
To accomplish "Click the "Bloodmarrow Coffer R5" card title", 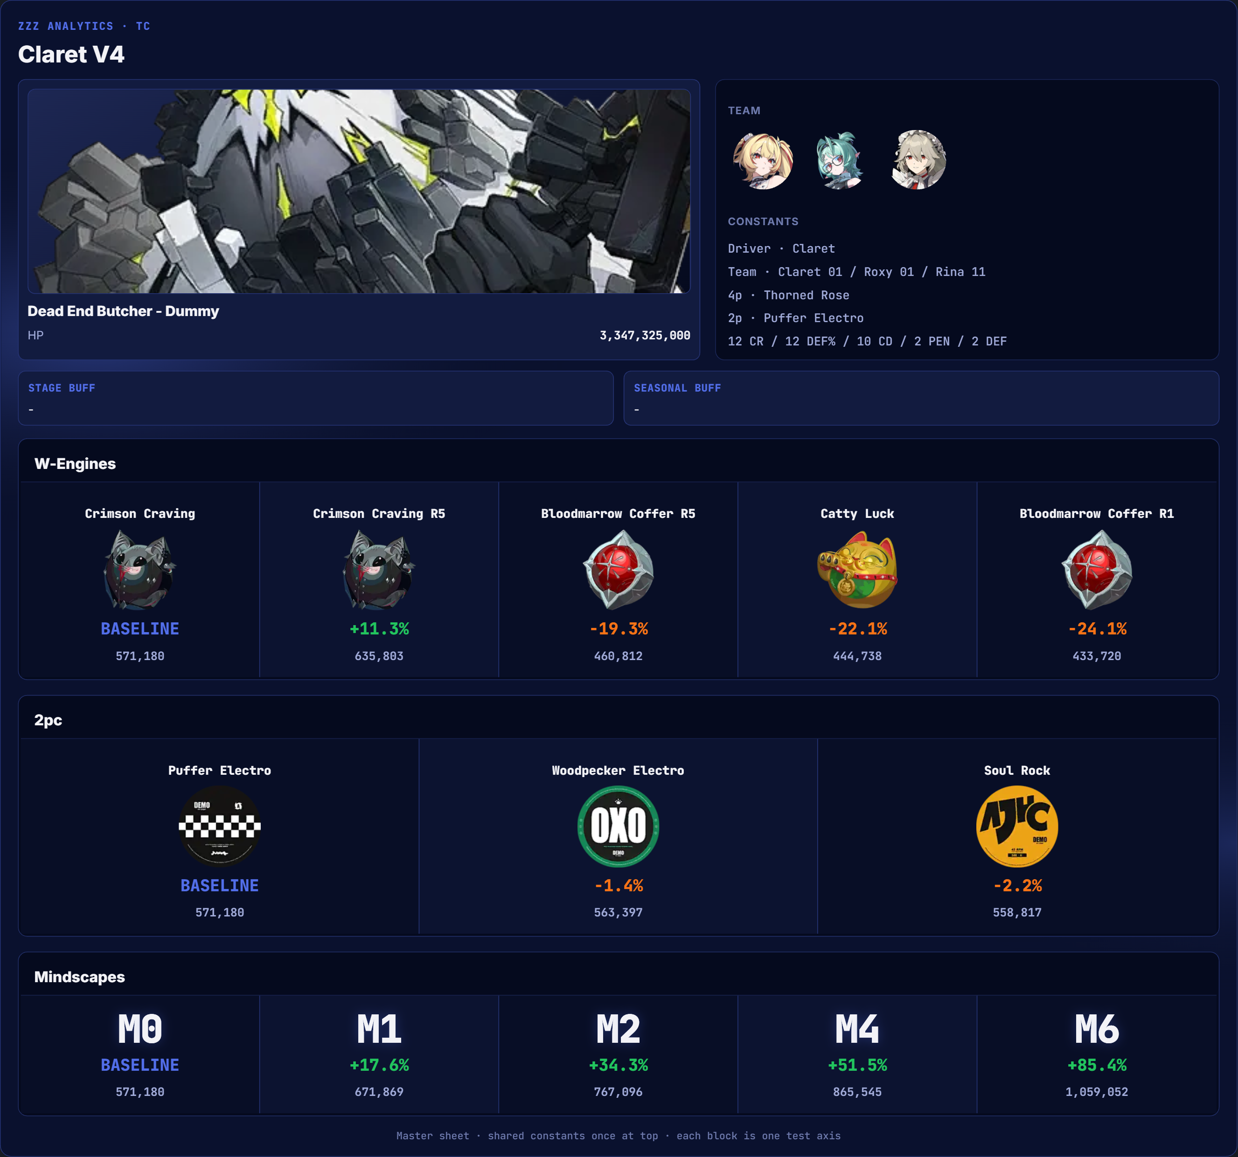I will tap(619, 513).
